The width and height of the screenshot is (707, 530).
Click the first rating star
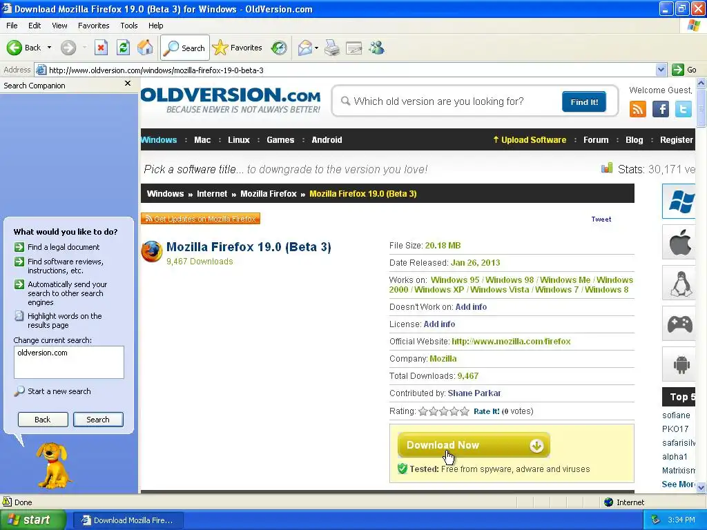tap(423, 411)
